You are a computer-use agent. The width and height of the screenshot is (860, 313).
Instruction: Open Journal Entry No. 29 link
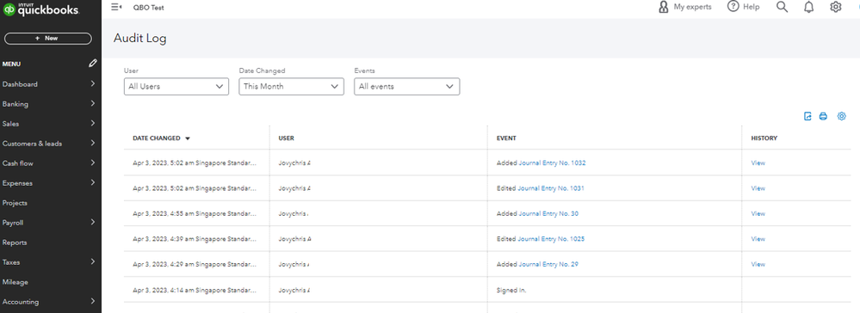tap(548, 264)
